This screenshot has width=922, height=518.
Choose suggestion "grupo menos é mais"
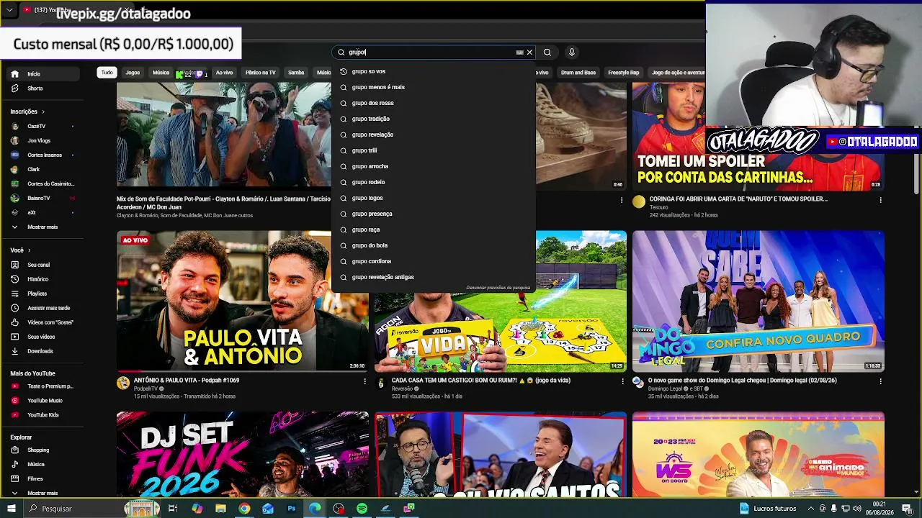[434, 87]
